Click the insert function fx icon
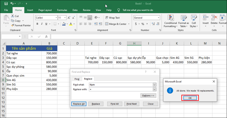227x118 pixels. 46,37
